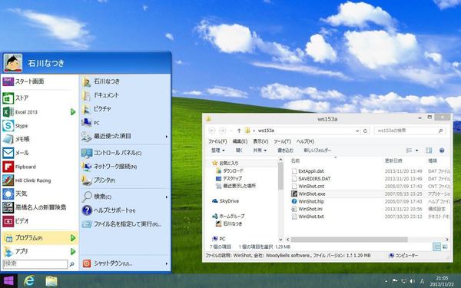
Task: Open 編集(E) menu in Explorer
Action: point(240,141)
